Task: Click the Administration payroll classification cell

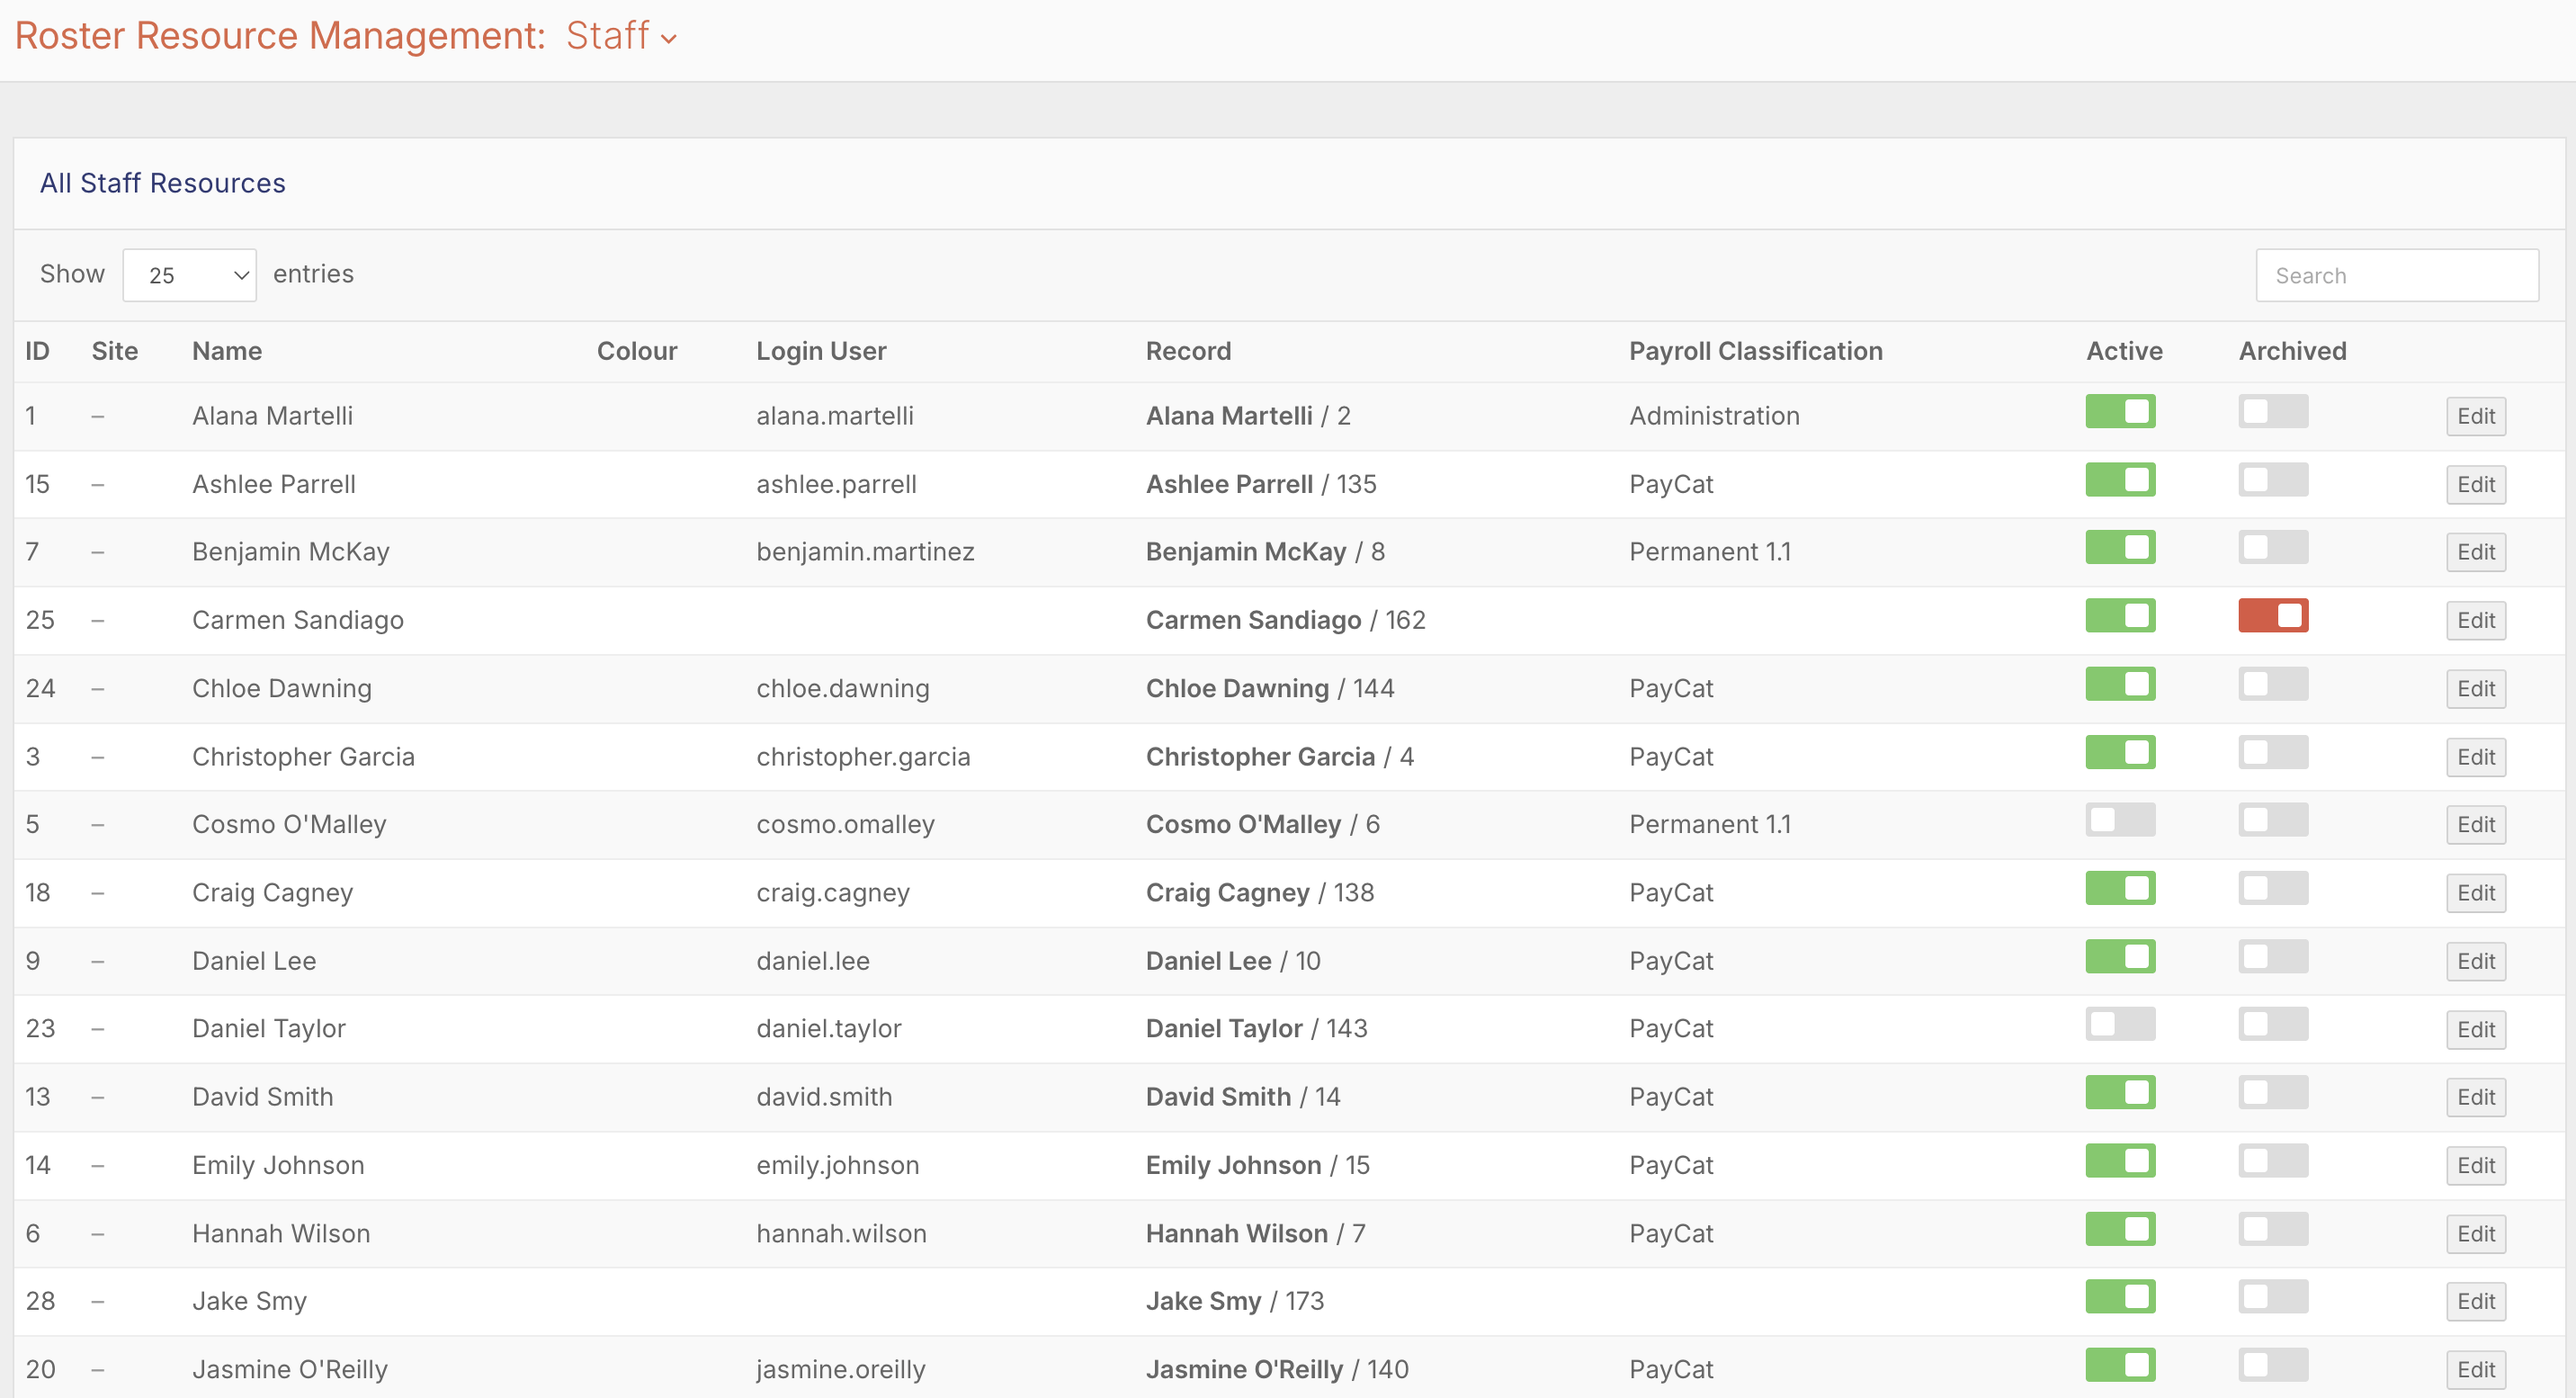Action: click(x=1714, y=416)
